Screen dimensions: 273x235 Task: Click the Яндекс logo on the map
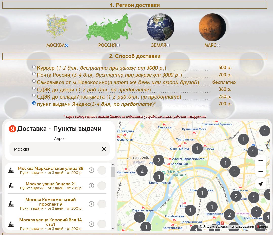(x=262, y=227)
